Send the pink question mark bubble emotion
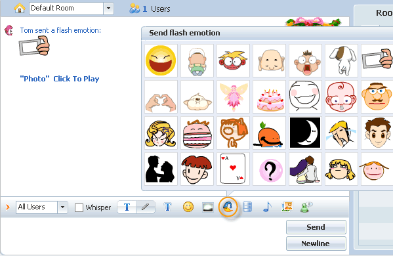 (269, 169)
